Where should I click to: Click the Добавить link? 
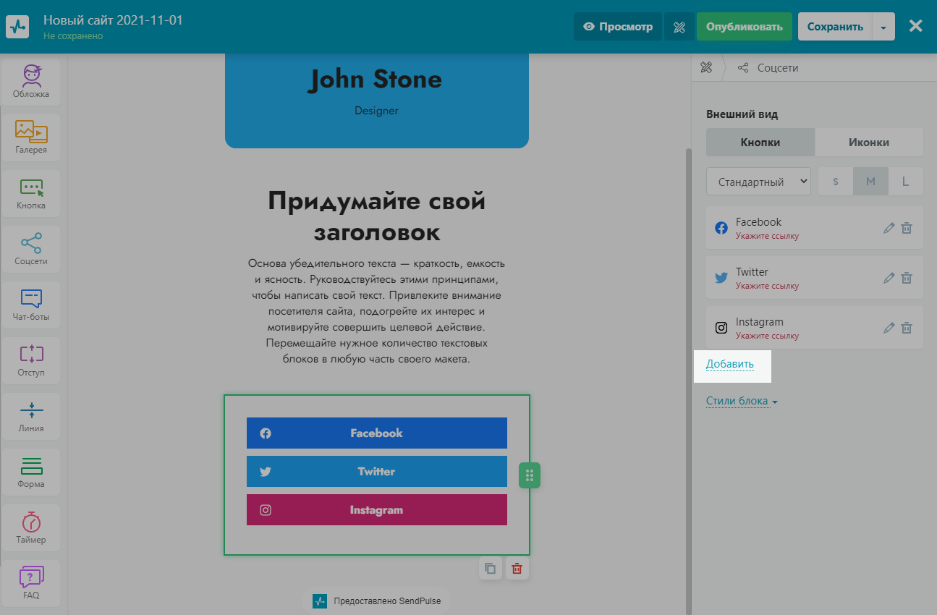pyautogui.click(x=730, y=364)
